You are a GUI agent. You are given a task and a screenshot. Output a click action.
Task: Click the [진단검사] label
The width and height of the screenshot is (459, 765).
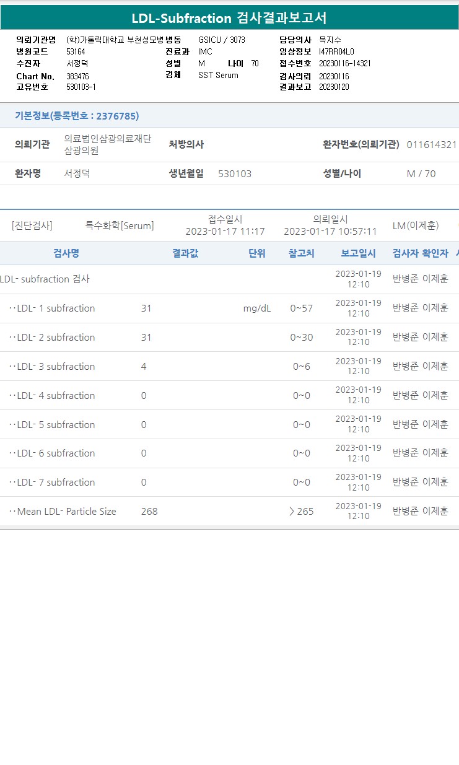coord(32,225)
